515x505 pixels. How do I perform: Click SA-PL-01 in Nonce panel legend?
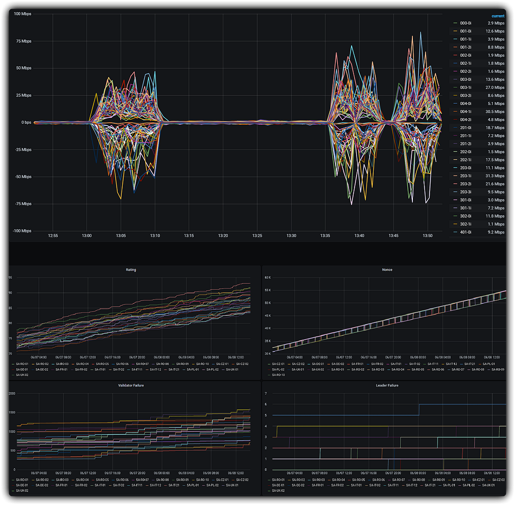489,364
